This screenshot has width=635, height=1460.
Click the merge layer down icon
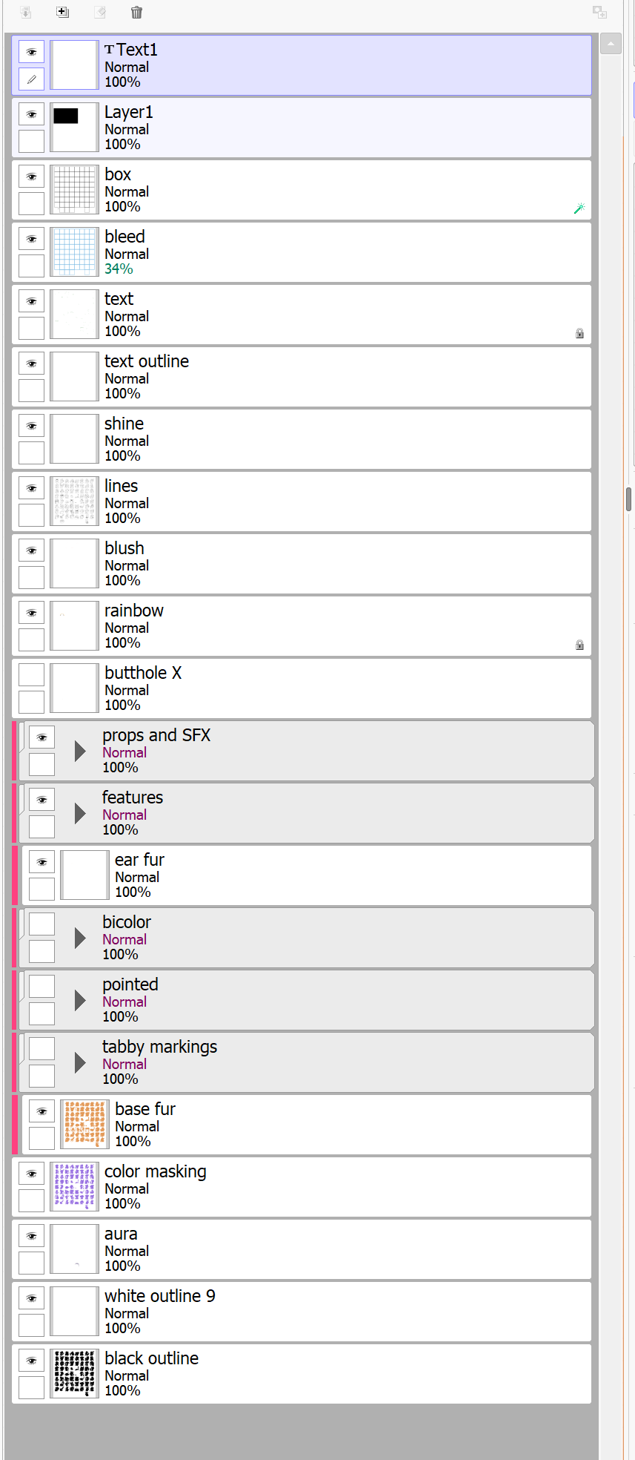tap(25, 12)
